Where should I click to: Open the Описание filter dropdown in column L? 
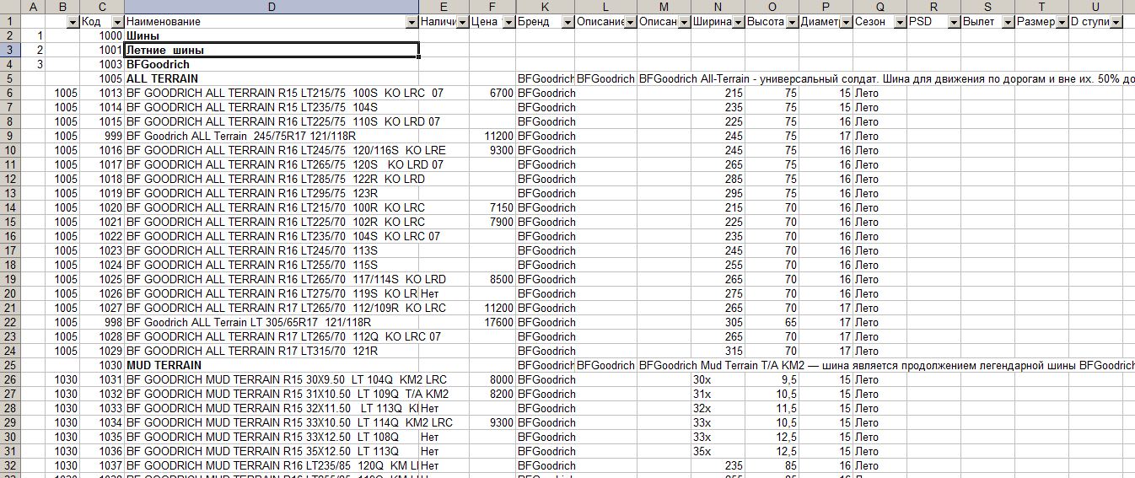coord(630,22)
